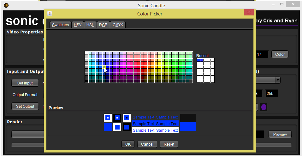Close the Color Picker dialog
302x156 pixels.
point(249,13)
